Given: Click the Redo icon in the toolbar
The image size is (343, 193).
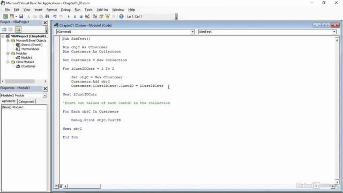Looking at the screenshot, I should click(x=61, y=17).
